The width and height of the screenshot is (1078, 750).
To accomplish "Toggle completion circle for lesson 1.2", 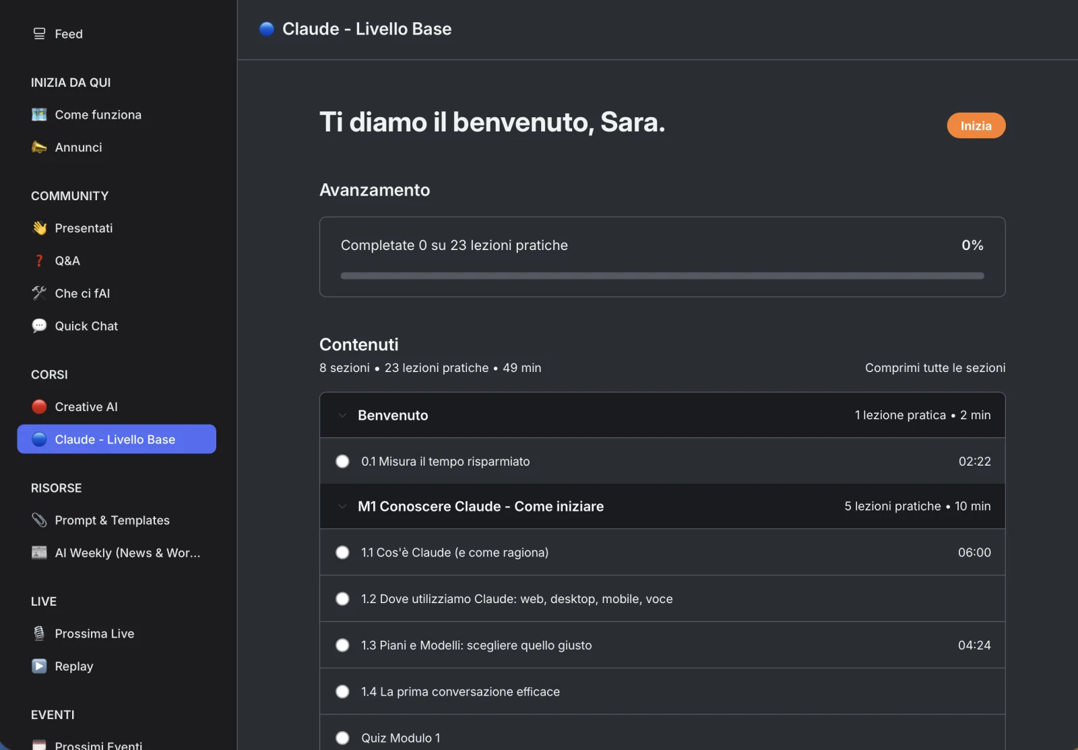I will [x=342, y=599].
